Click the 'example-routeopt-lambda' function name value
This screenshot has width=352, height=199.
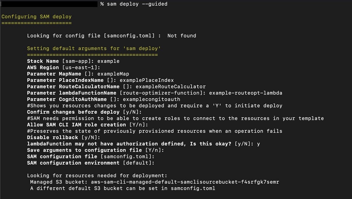(246, 93)
